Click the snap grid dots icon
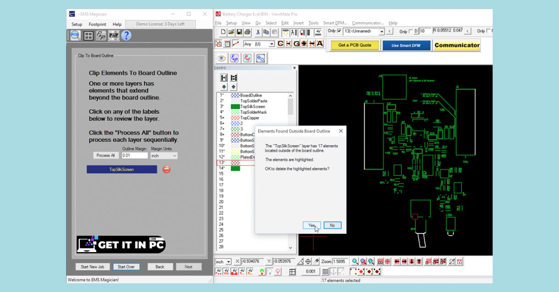 [x=326, y=272]
